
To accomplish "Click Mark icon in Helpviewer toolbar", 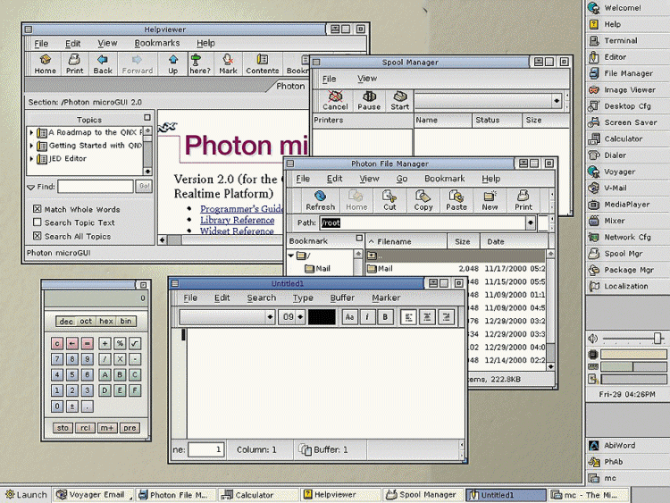I will point(228,64).
